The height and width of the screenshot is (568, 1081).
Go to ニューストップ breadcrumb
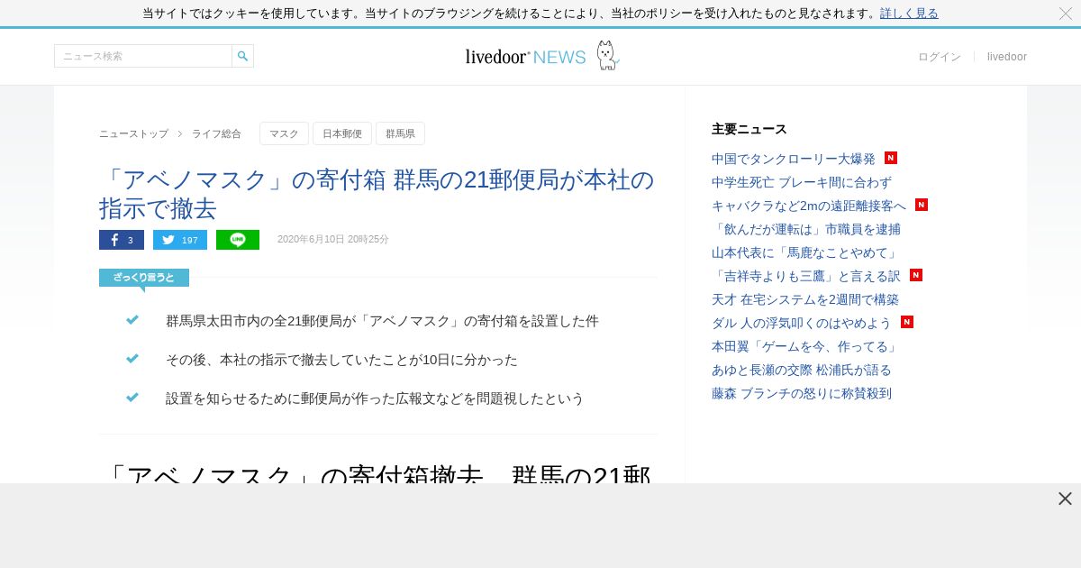pyautogui.click(x=133, y=133)
